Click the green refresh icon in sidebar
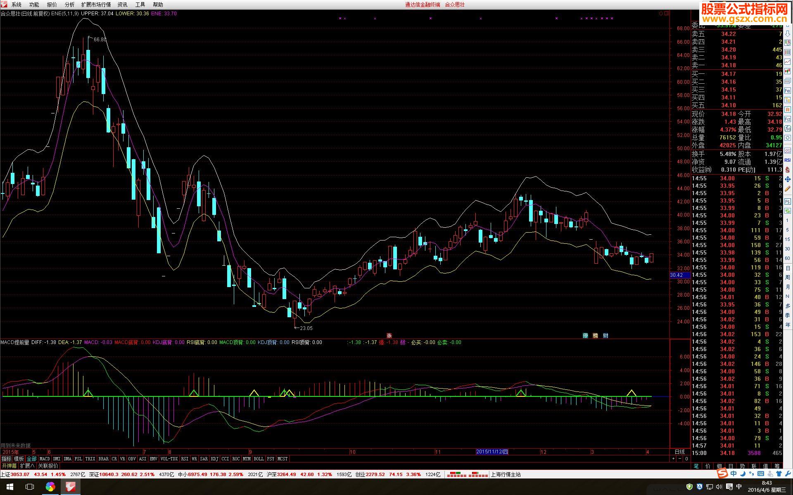793x495 pixels. pyautogui.click(x=788, y=211)
